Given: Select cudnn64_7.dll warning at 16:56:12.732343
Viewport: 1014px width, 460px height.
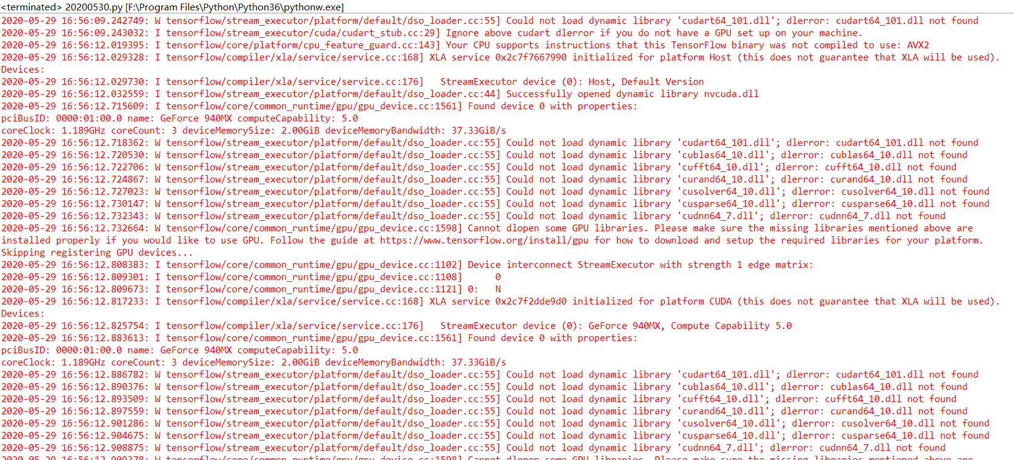Looking at the screenshot, I should pyautogui.click(x=473, y=216).
